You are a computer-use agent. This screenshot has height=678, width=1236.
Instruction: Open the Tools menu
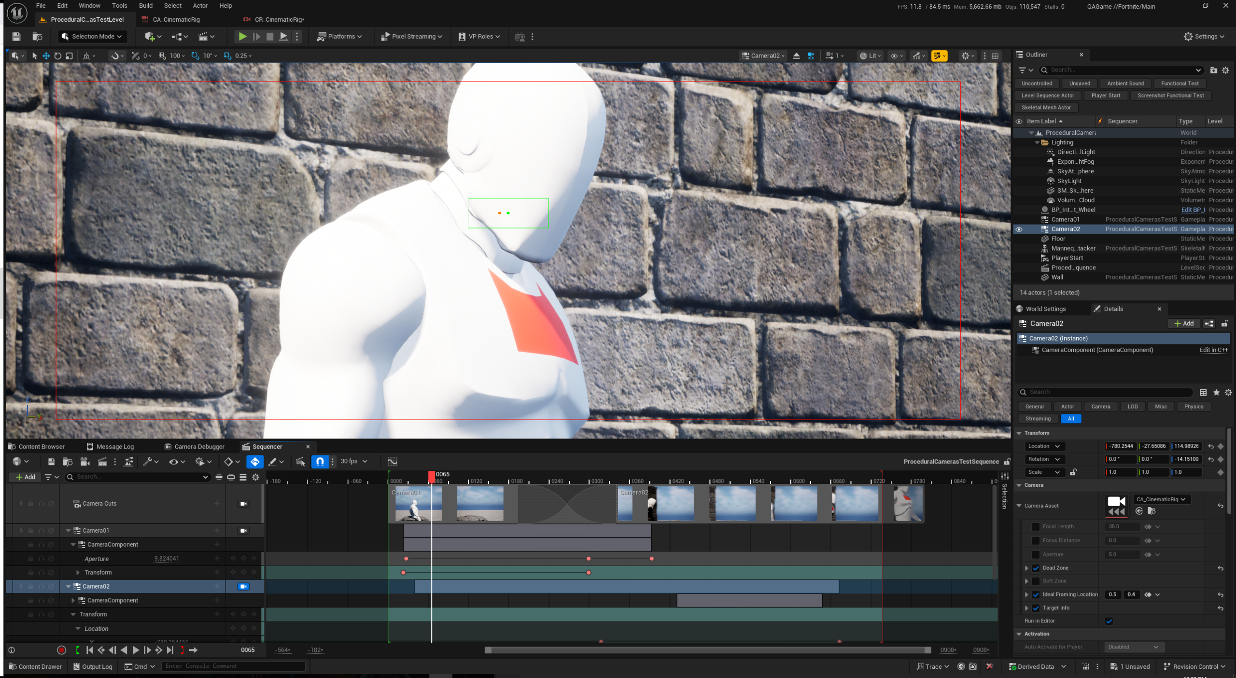120,6
